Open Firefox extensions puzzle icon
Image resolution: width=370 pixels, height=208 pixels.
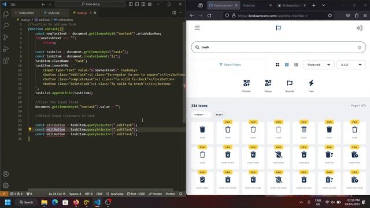tap(357, 16)
